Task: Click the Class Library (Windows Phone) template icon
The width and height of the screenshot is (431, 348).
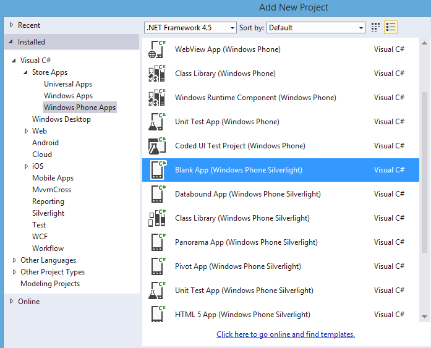Action: click(x=157, y=74)
